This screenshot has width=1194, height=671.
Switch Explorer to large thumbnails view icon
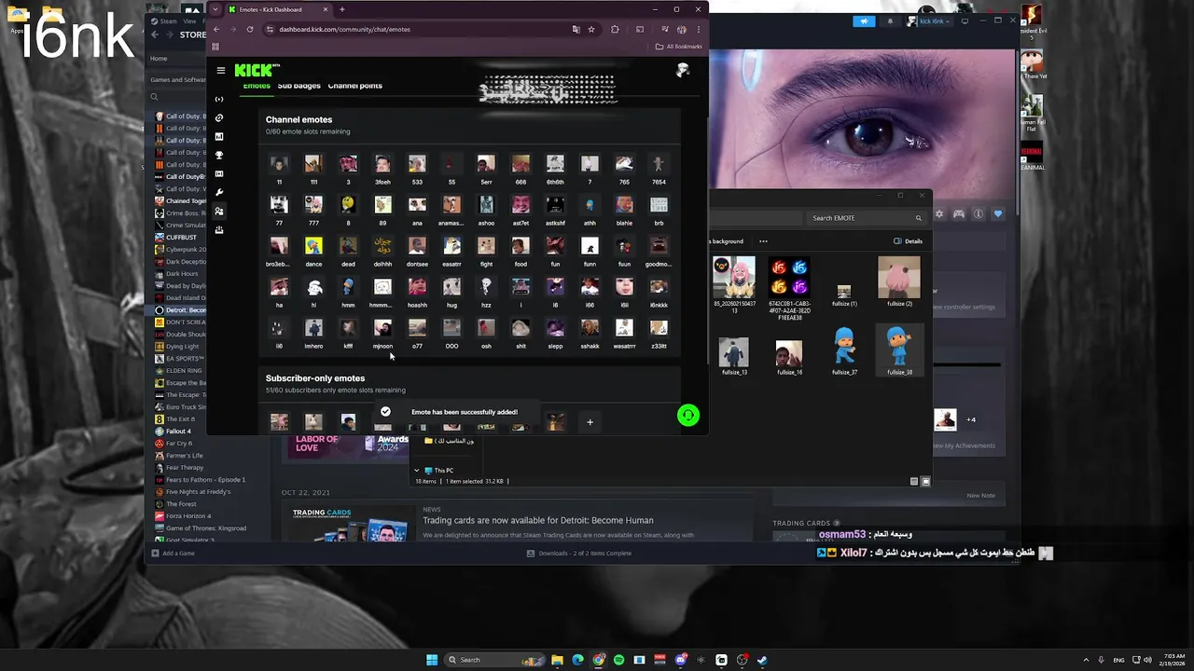click(x=925, y=482)
